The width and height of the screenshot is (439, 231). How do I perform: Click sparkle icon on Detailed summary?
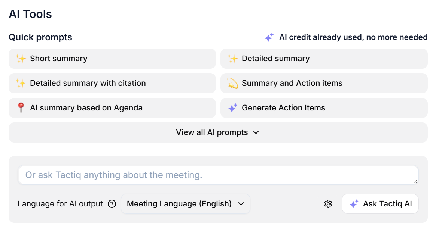(232, 59)
